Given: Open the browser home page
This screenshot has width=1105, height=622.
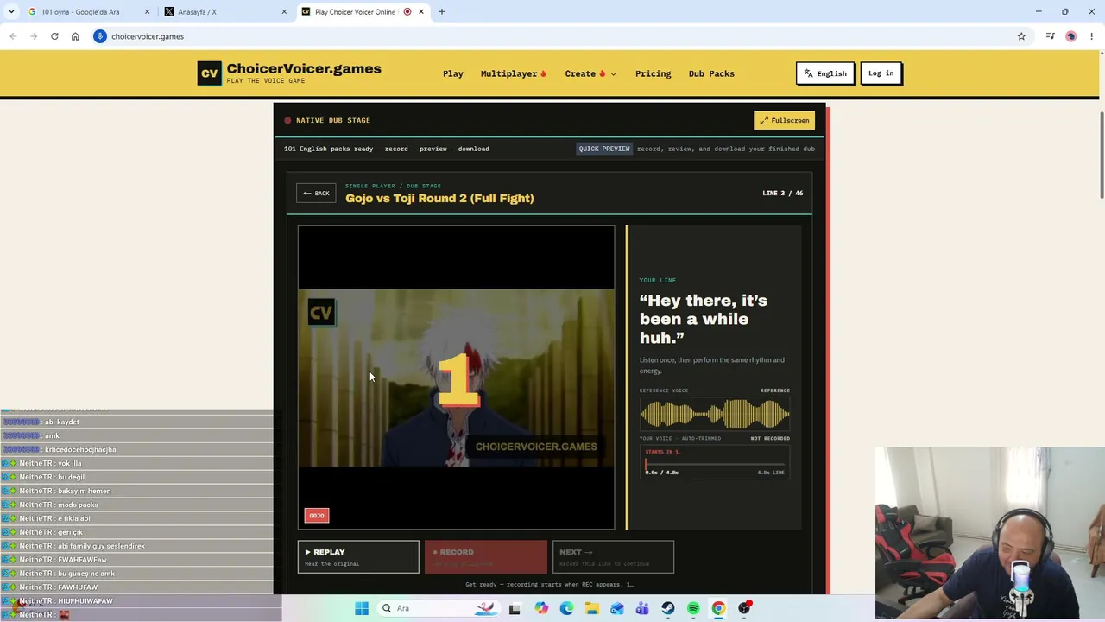Looking at the screenshot, I should tap(75, 36).
